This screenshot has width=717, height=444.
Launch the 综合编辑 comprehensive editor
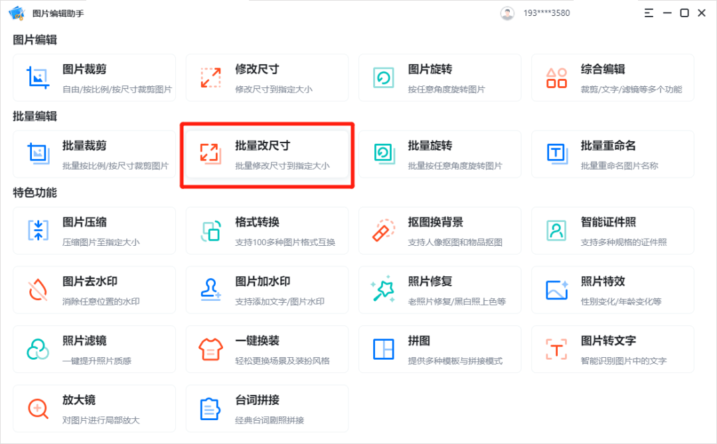pyautogui.click(x=612, y=78)
